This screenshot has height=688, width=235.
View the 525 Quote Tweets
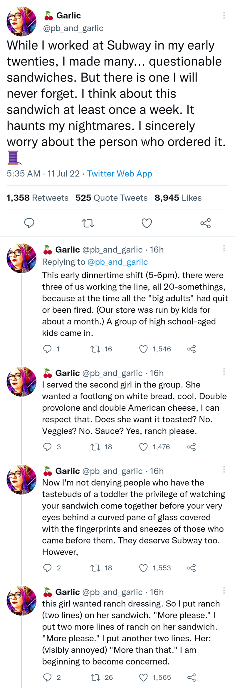[111, 198]
